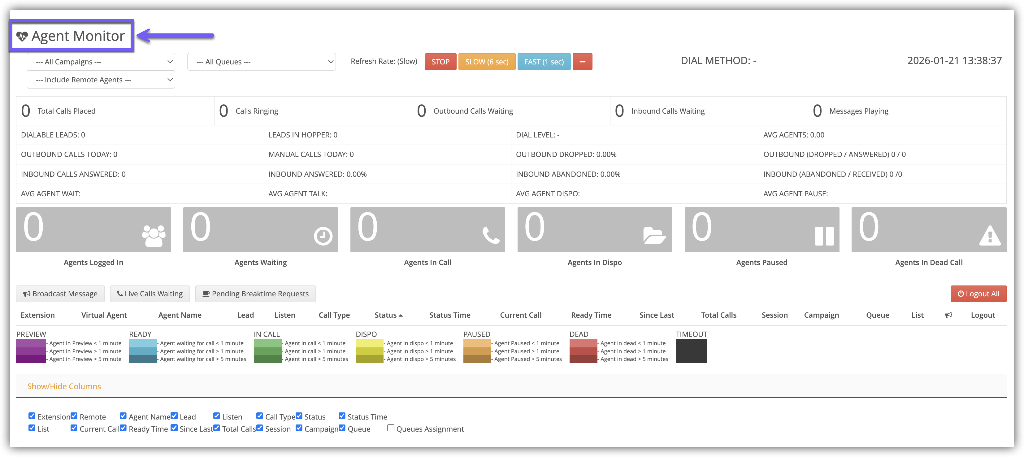1024x457 pixels.
Task: Uncheck the Extension column checkbox
Action: coord(32,416)
